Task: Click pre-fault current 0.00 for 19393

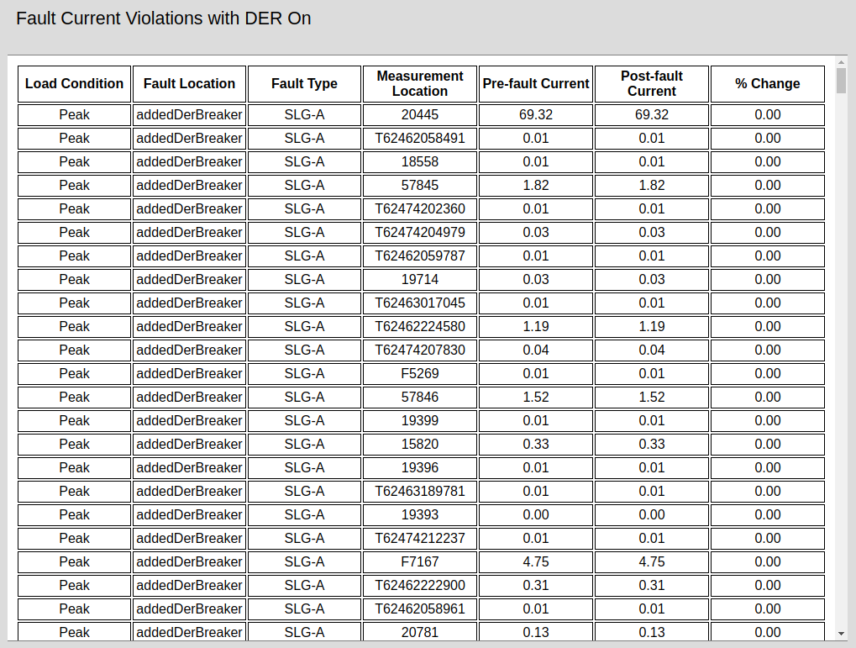Action: pyautogui.click(x=536, y=514)
